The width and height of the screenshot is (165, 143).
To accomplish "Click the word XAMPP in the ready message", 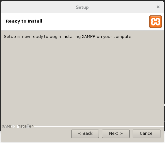I will (89, 36).
